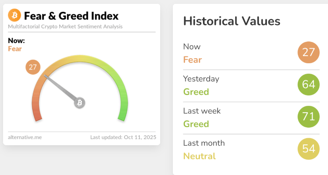Click the orange Bitcoin logo icon
The height and width of the screenshot is (175, 328).
click(15, 16)
